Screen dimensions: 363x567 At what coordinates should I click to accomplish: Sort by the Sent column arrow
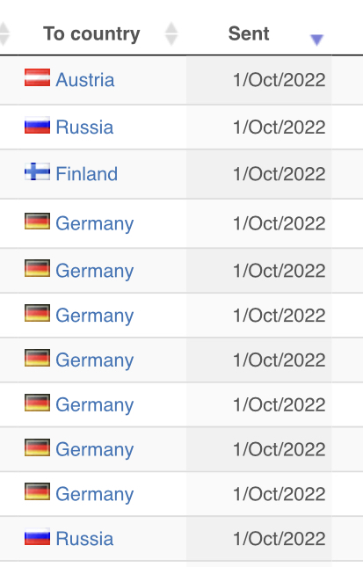pyautogui.click(x=316, y=40)
